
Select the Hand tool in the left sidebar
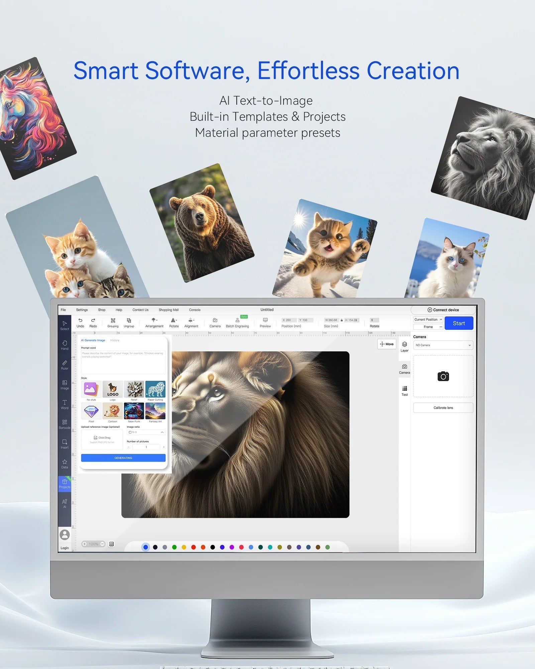(x=65, y=345)
